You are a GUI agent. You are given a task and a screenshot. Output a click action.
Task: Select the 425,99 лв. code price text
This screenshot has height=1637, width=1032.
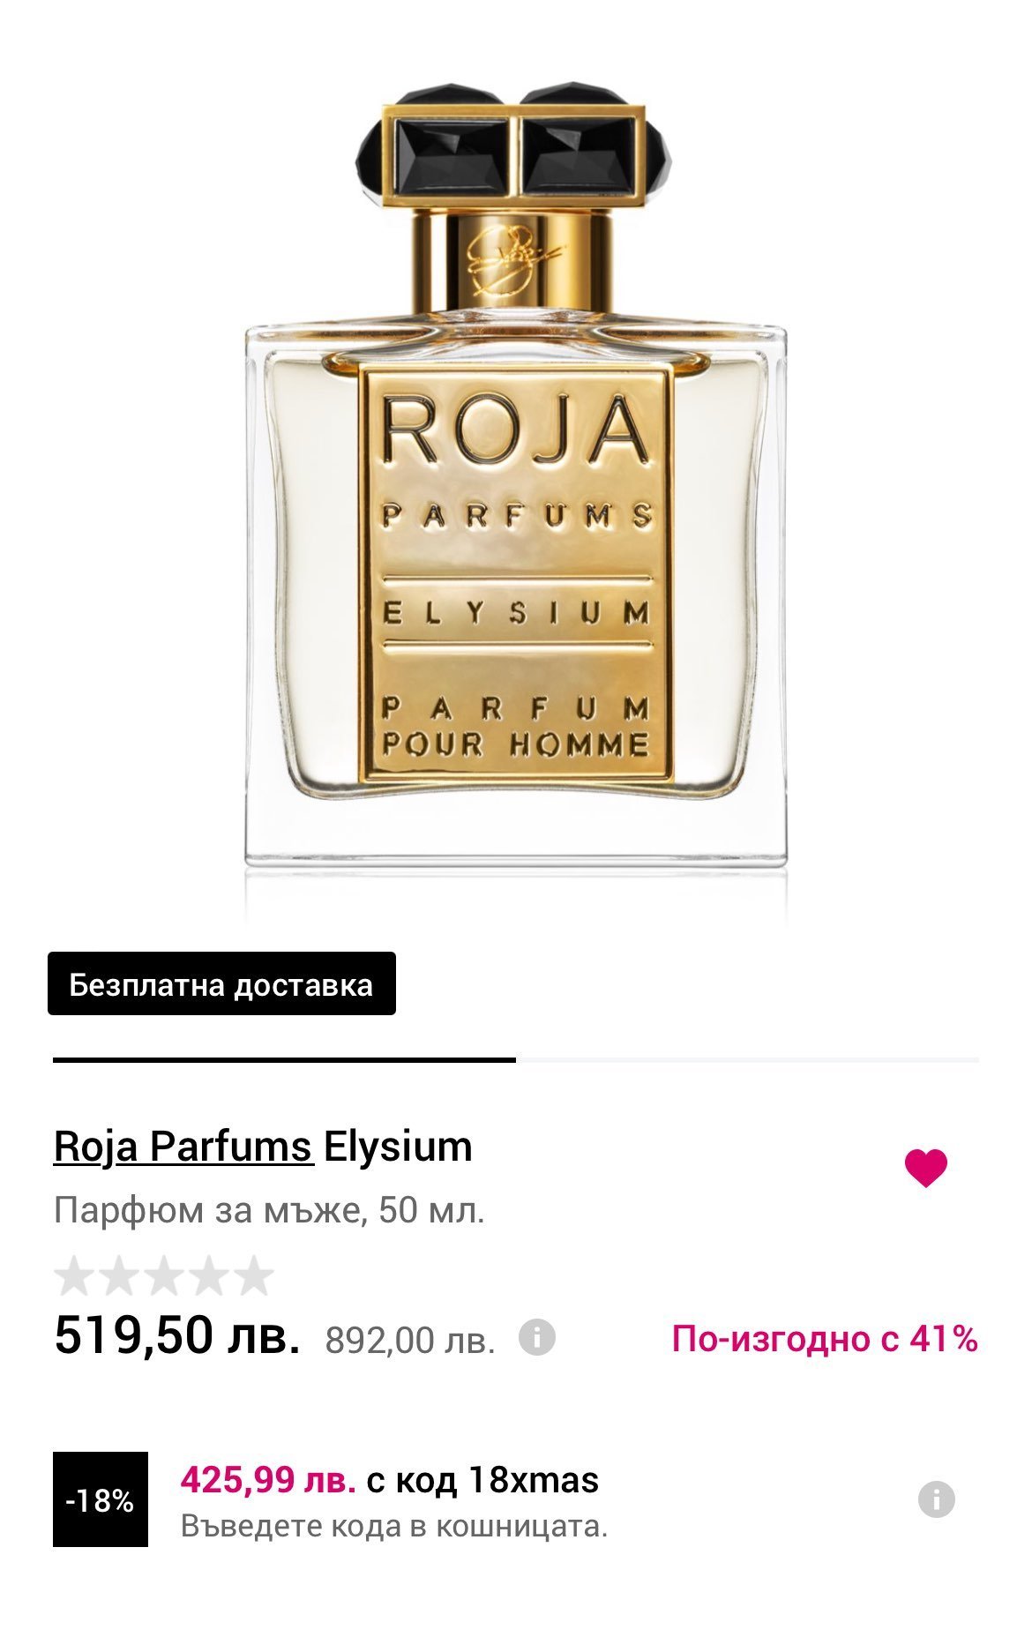pyautogui.click(x=268, y=1480)
